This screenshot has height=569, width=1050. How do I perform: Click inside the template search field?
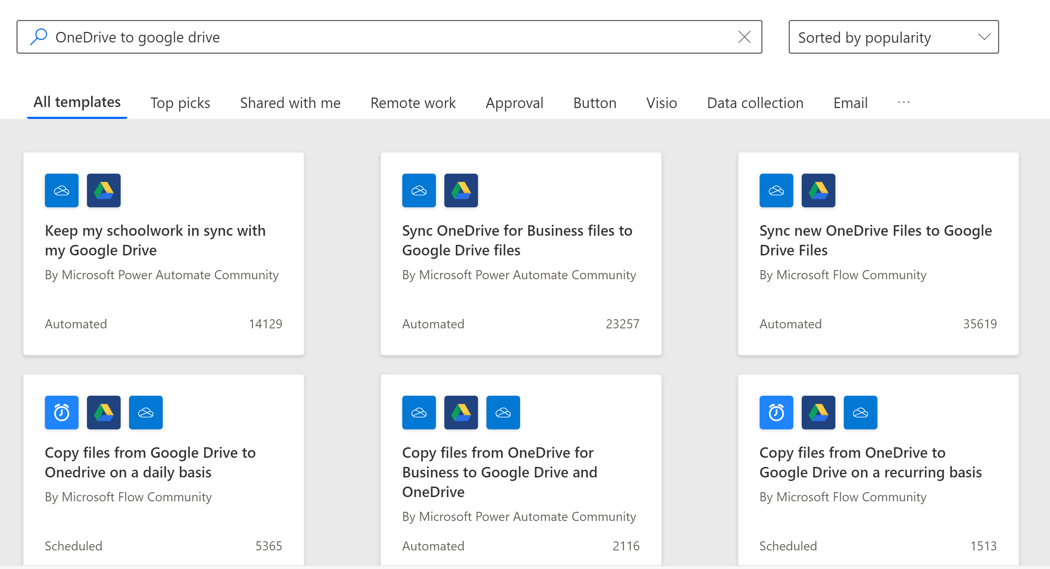(326, 37)
